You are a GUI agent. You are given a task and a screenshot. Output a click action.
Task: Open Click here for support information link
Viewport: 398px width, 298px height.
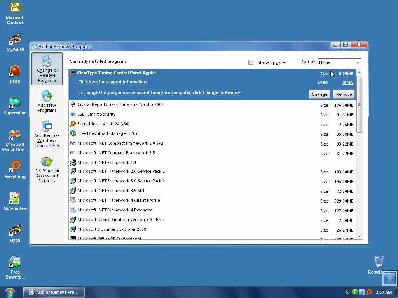pos(113,82)
